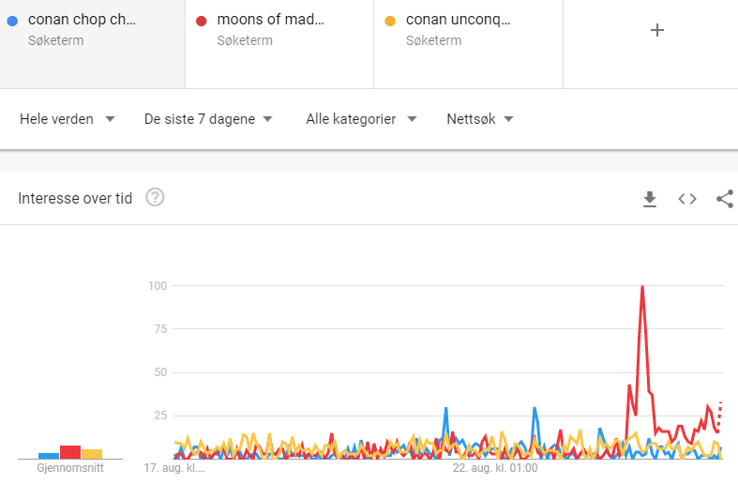Open the embed code icon
This screenshot has height=484, width=738.
coord(687,199)
